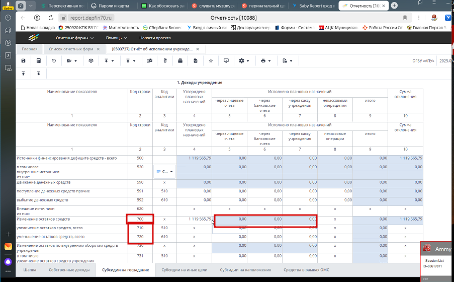Open Средства в рамках ОМС tab
Viewport: 454px width, 282px height.
306,270
